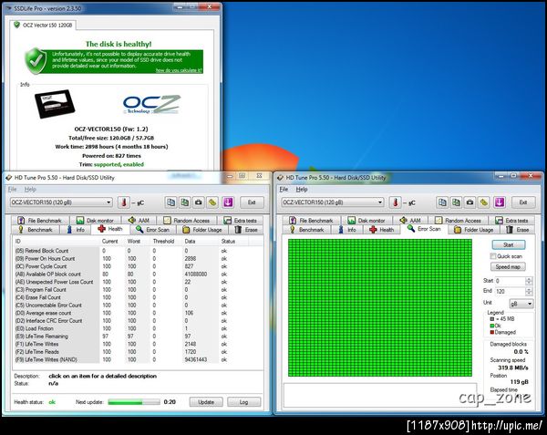The width and height of the screenshot is (547, 435).
Task: Open Erase tab in left HD Tune
Action: pos(246,230)
